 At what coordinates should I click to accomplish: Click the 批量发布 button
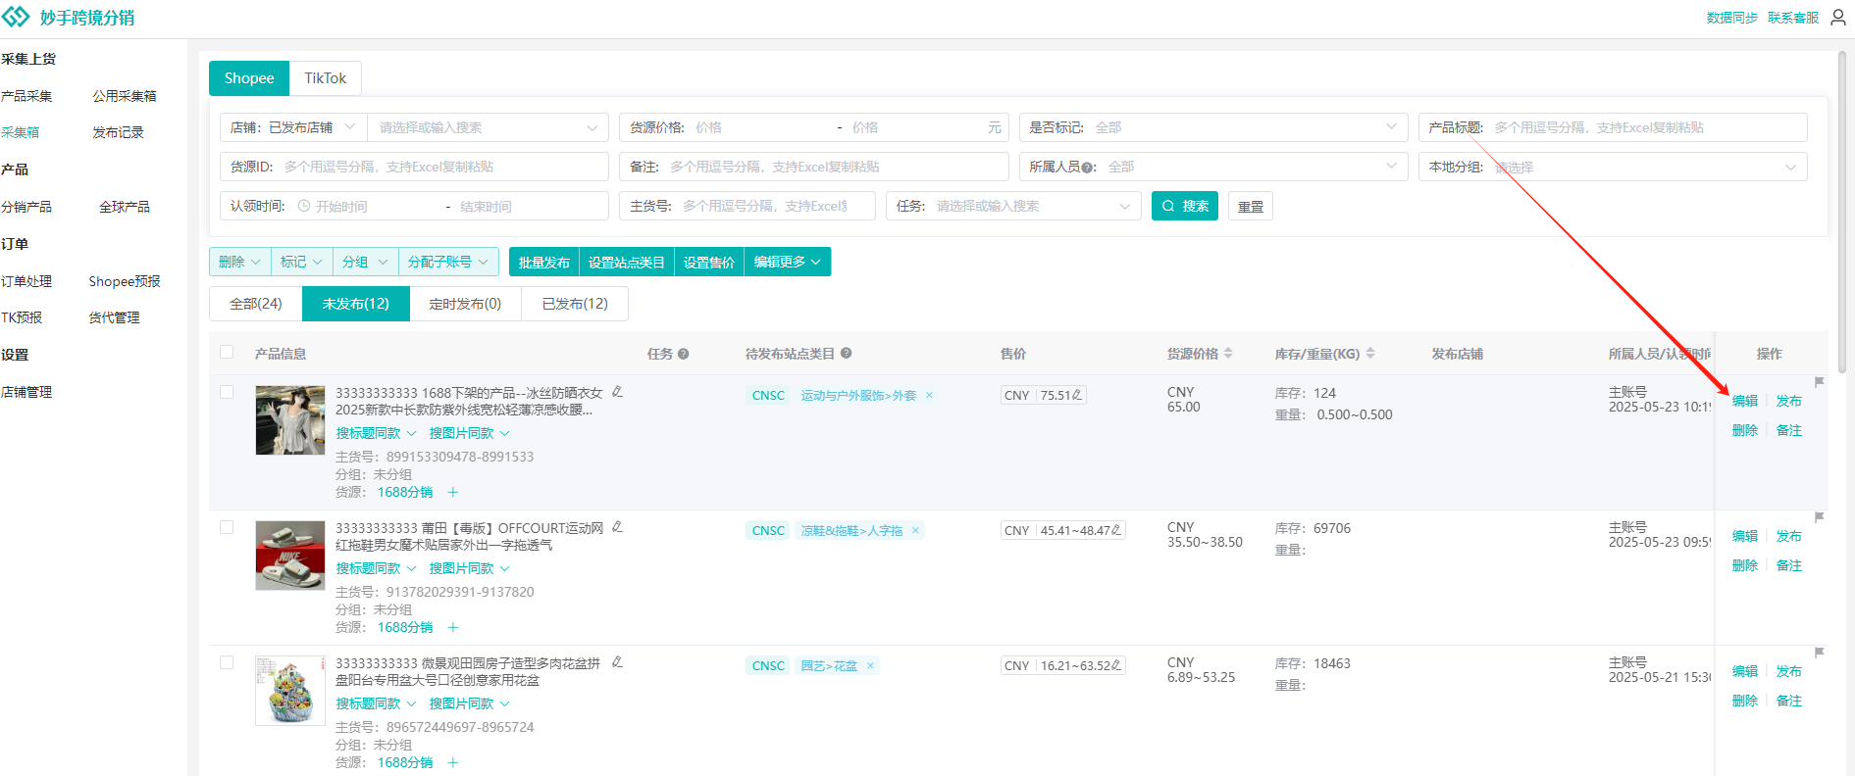click(544, 262)
